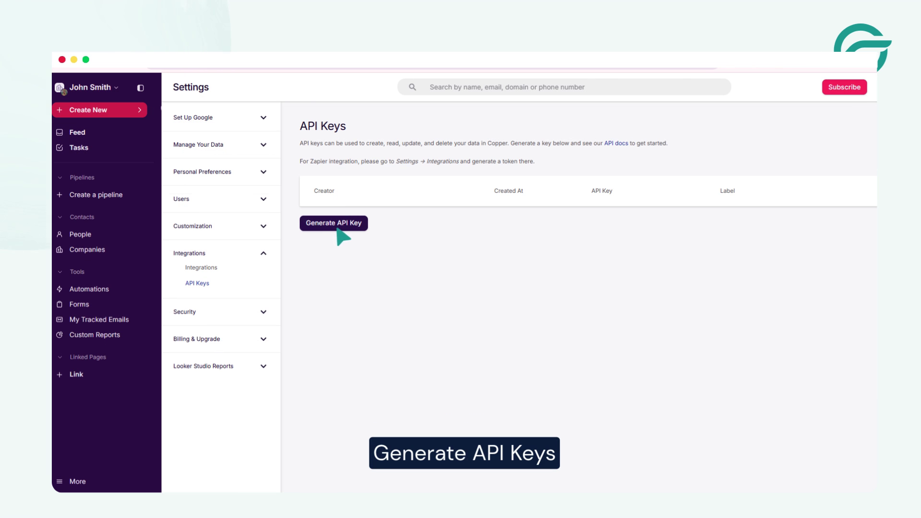Select API Keys sub-item in settings

click(x=197, y=283)
